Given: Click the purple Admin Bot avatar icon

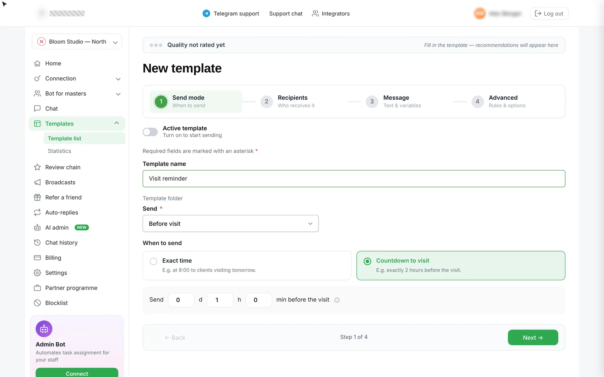Looking at the screenshot, I should coord(44,329).
